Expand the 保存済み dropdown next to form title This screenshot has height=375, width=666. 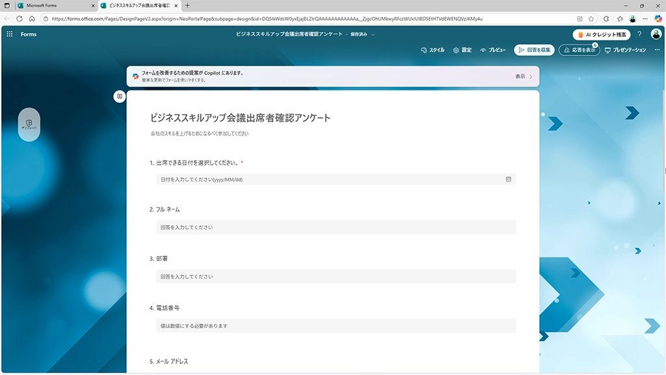(373, 34)
